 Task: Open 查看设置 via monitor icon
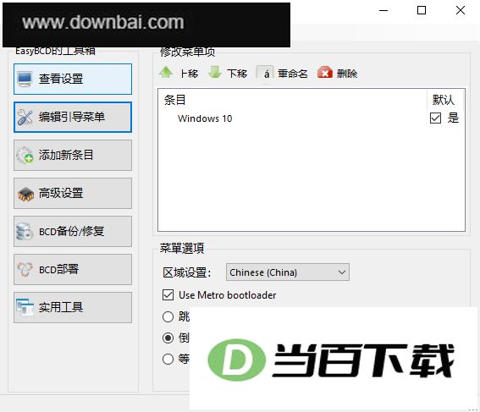tap(25, 80)
